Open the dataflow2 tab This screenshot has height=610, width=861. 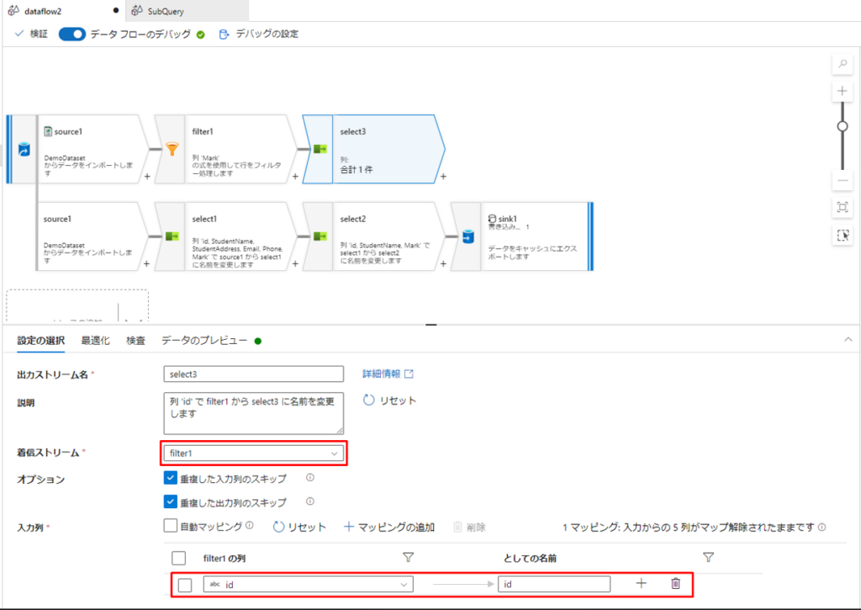[43, 11]
